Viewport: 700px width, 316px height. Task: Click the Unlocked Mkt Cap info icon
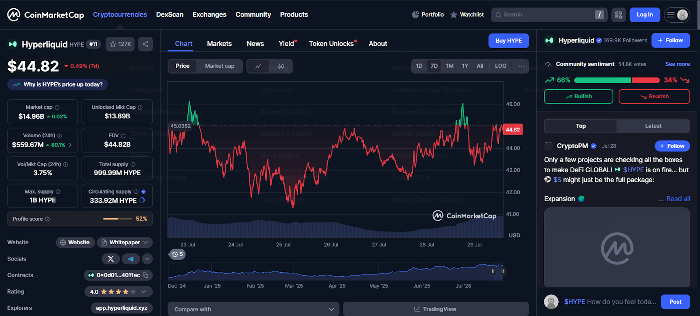click(140, 108)
